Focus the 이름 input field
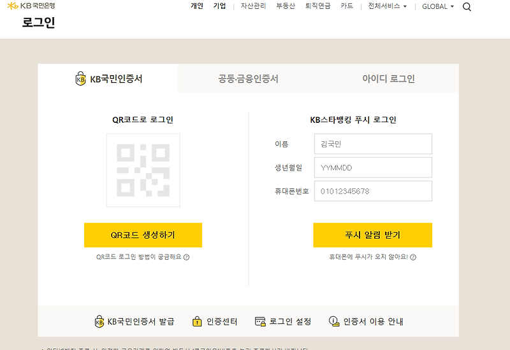This screenshot has width=510, height=350. tap(373, 144)
